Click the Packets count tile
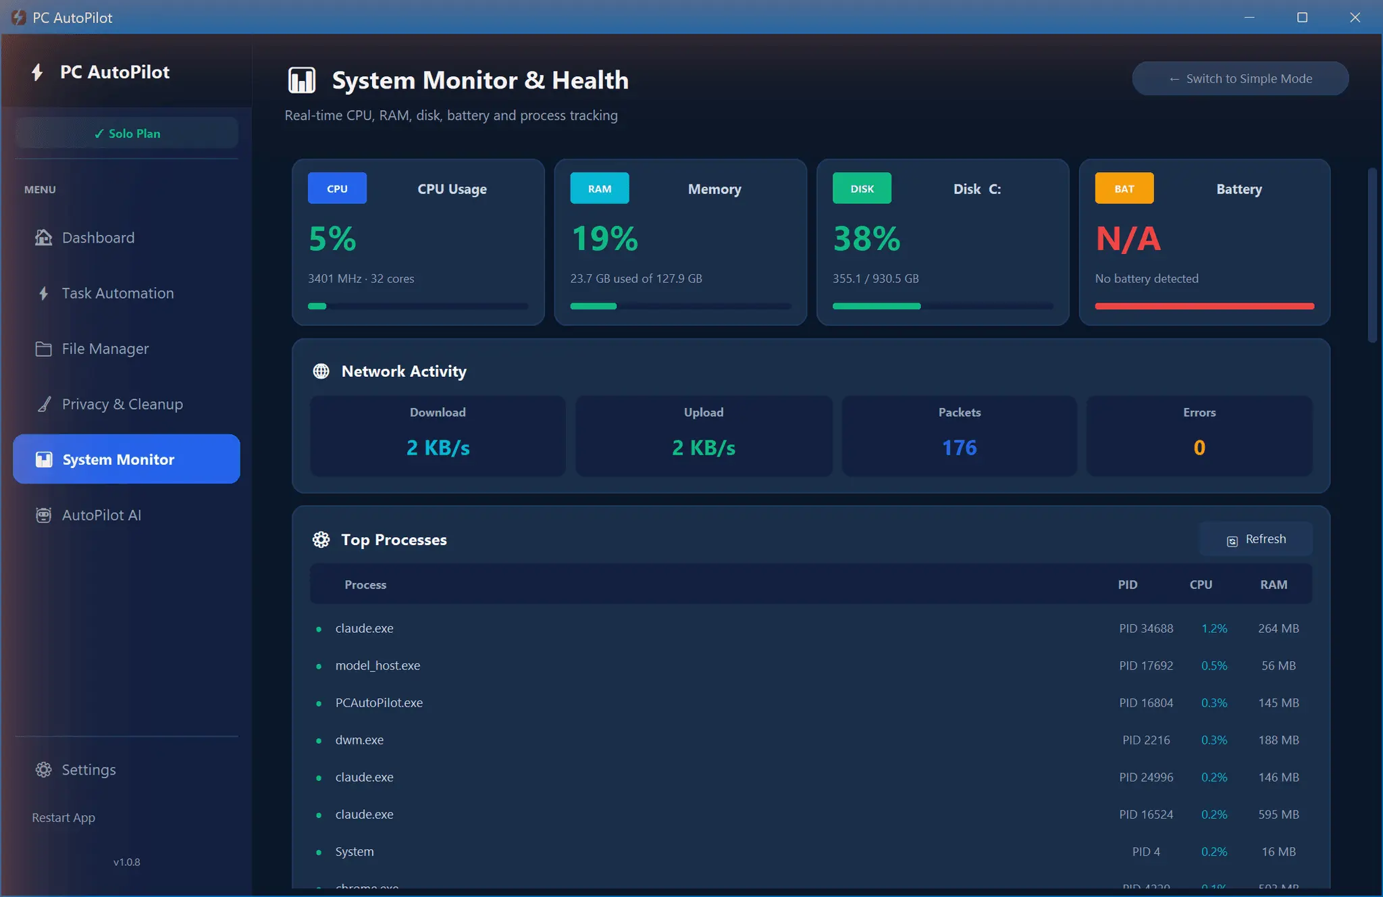Screen dimensions: 1383x897 coord(960,436)
